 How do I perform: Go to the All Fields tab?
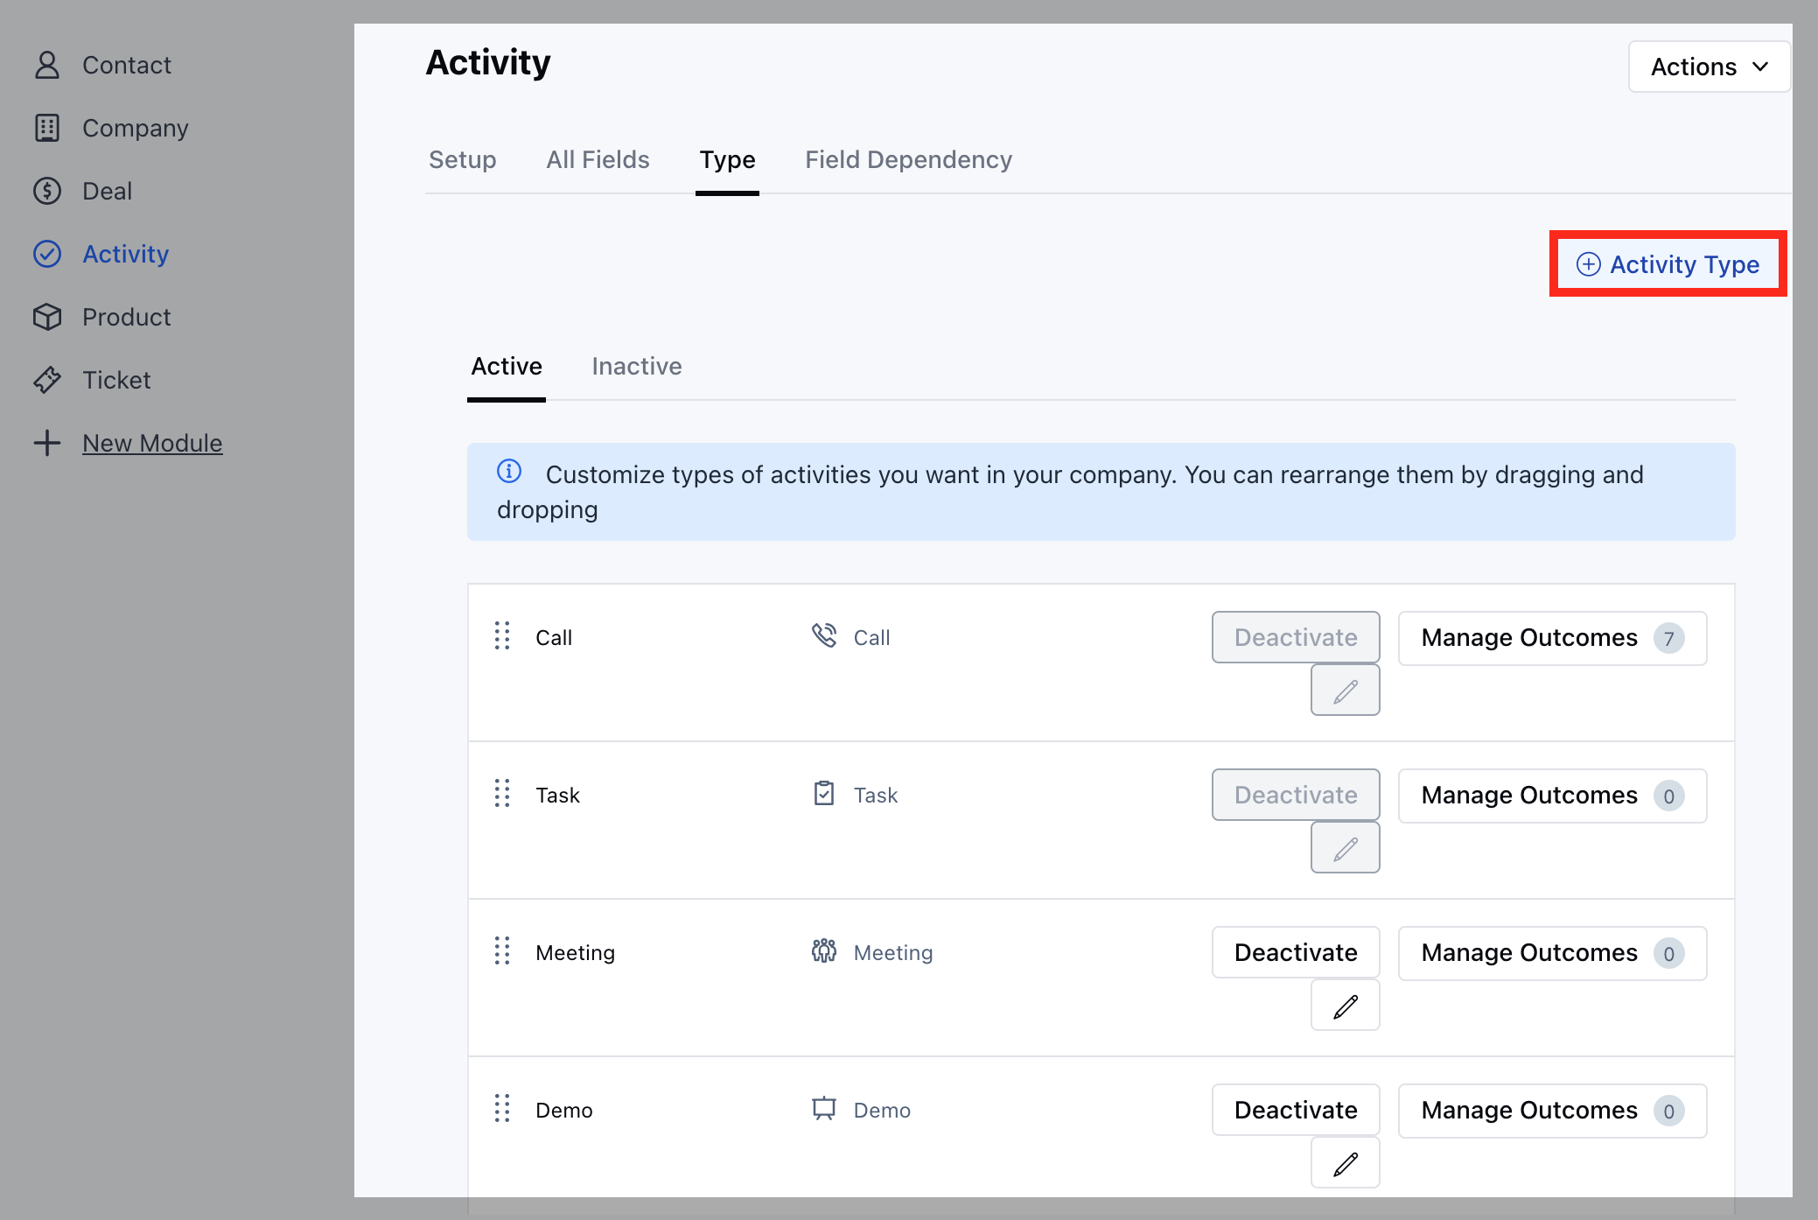point(598,159)
